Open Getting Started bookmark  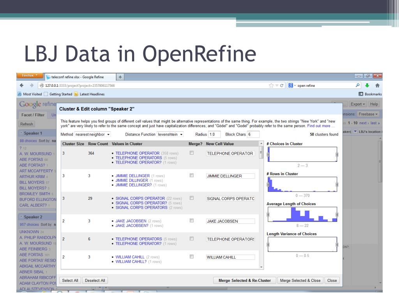(x=58, y=94)
